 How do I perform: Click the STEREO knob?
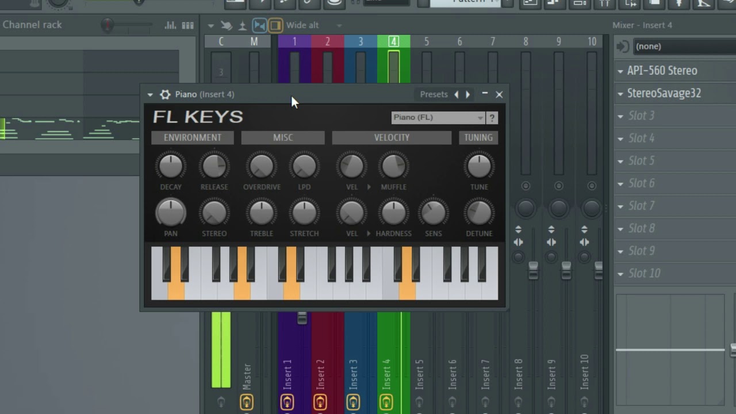(x=214, y=213)
